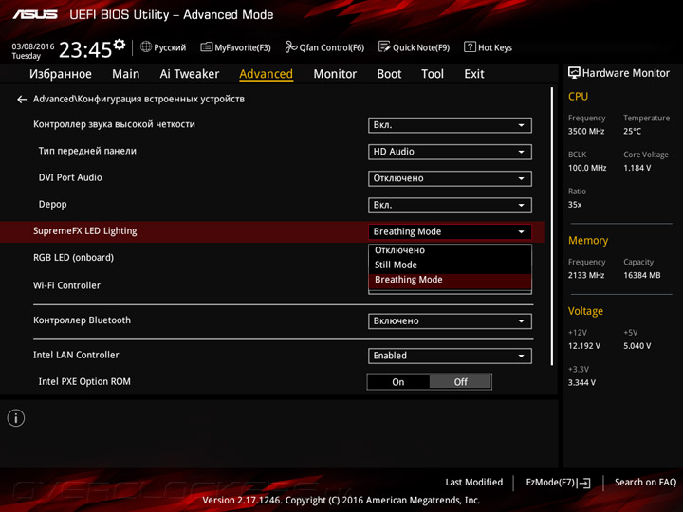Open the Избранное tab

[x=61, y=74]
